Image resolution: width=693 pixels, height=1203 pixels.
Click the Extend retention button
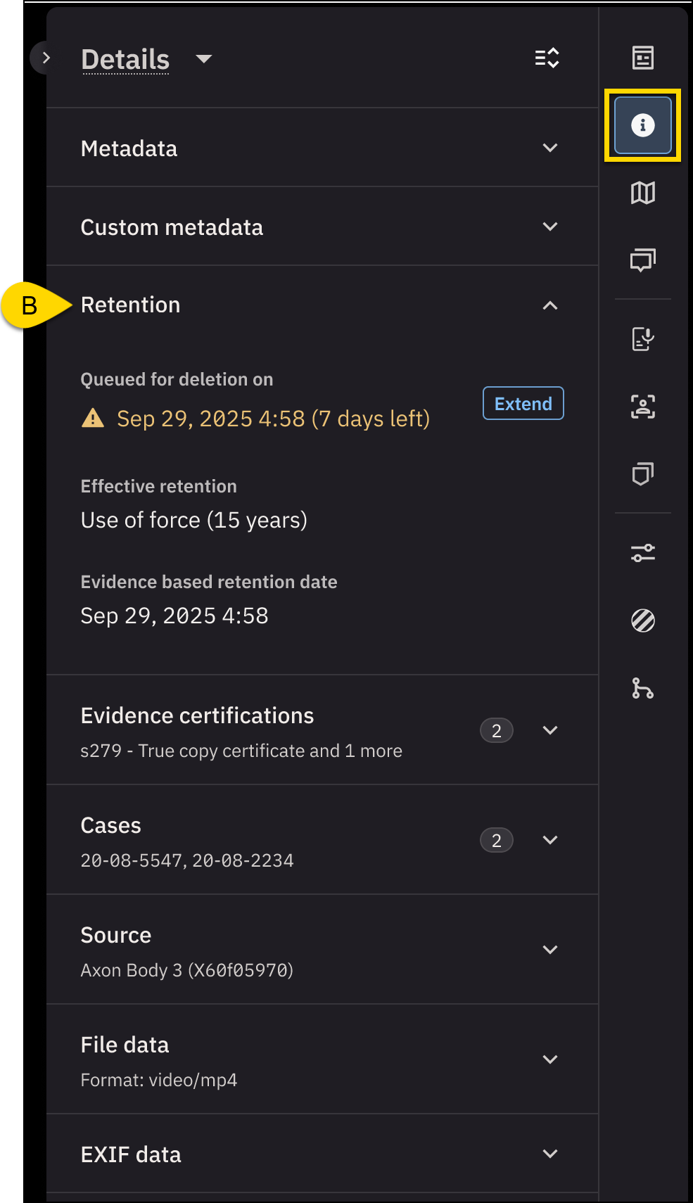coord(523,404)
